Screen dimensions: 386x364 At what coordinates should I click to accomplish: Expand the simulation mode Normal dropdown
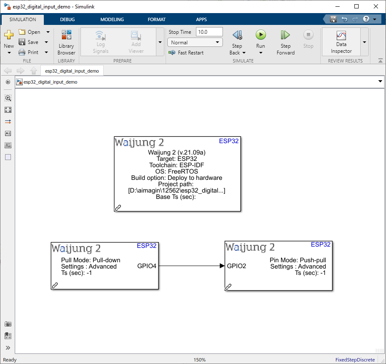coord(195,42)
